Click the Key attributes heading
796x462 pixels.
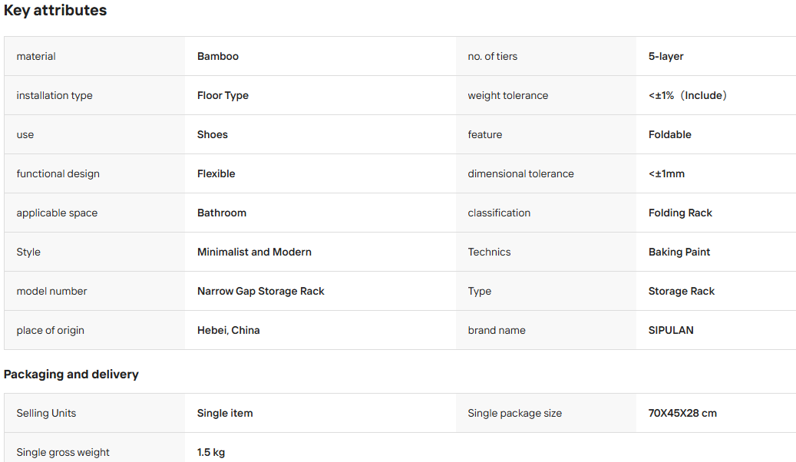tap(55, 10)
